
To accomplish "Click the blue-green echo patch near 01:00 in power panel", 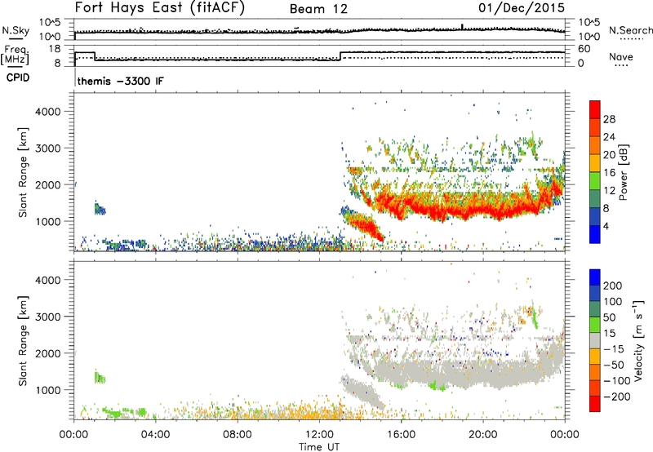I will tap(100, 208).
